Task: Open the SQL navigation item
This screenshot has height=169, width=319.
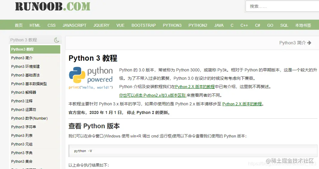Action: point(284,25)
